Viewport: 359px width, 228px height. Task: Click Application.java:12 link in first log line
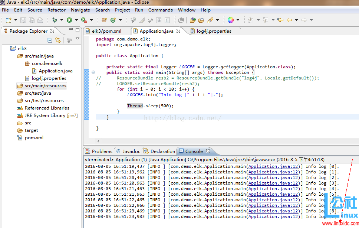point(273,166)
